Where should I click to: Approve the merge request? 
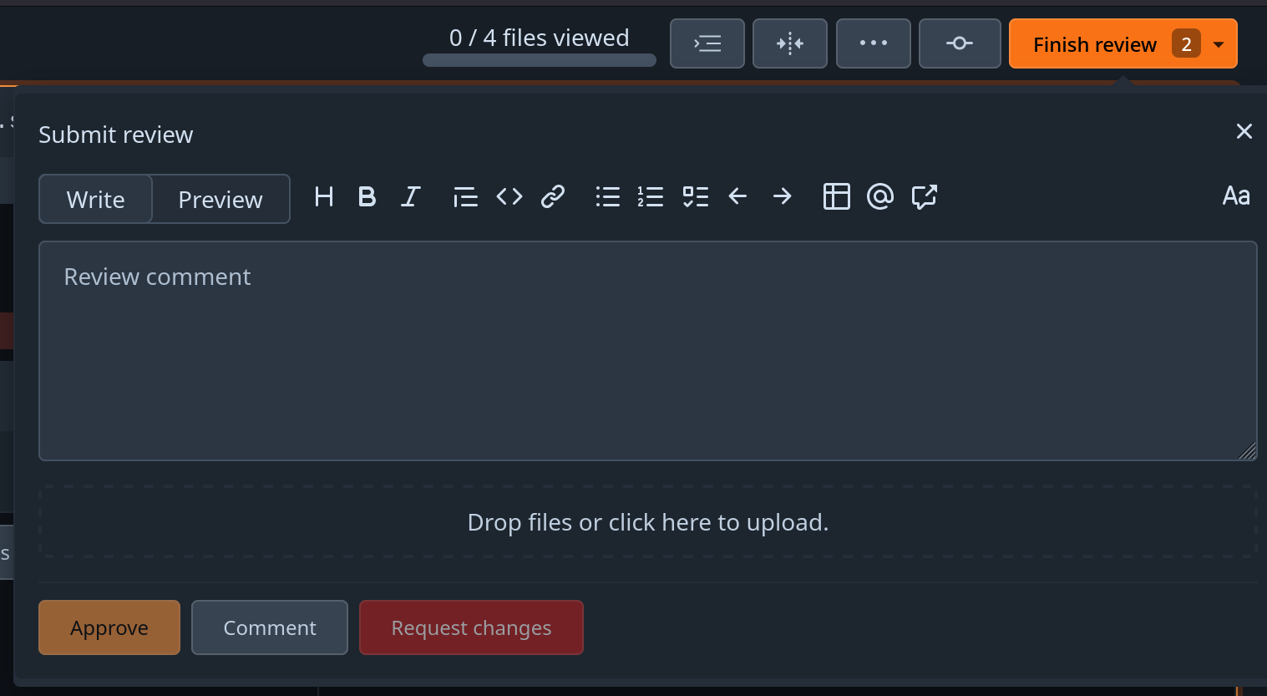coord(109,627)
